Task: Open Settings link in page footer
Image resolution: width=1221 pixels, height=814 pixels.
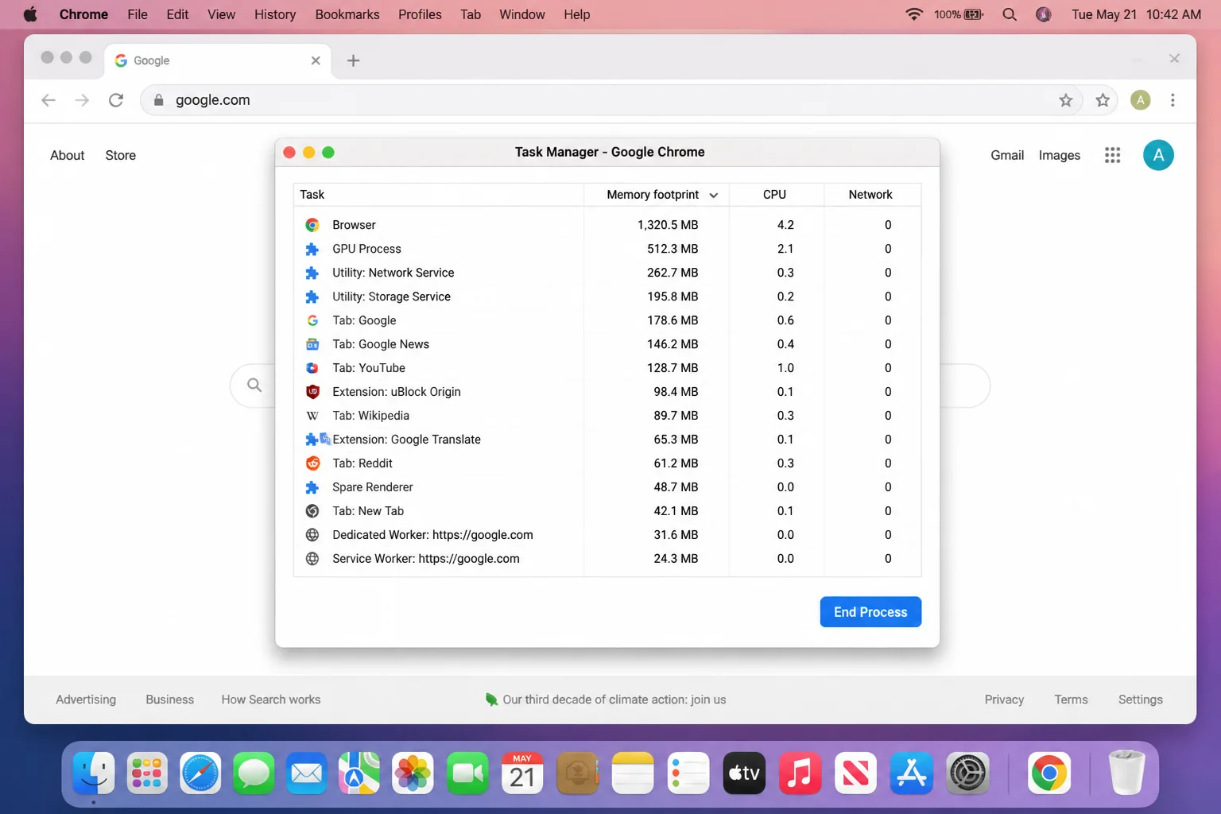Action: (1141, 700)
